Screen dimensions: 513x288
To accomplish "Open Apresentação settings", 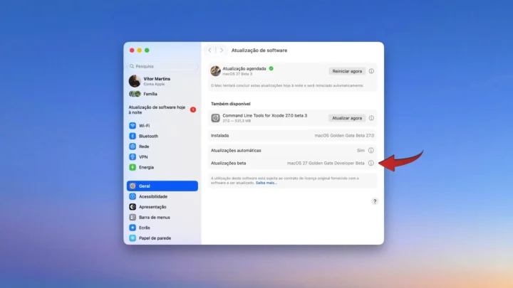I will click(x=162, y=207).
